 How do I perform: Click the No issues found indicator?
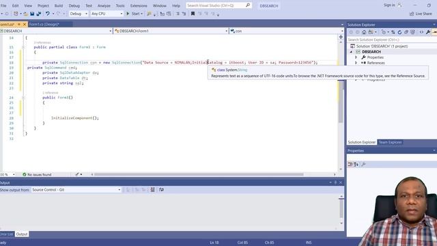click(x=37, y=175)
